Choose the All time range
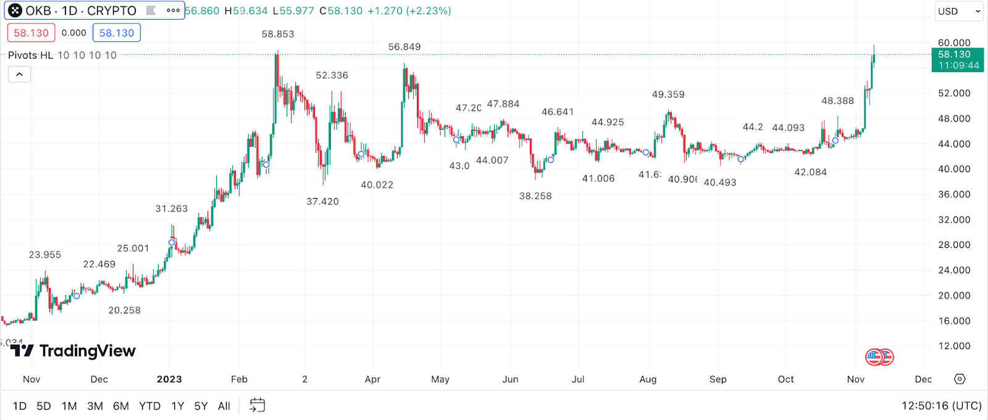This screenshot has width=988, height=420. point(224,406)
